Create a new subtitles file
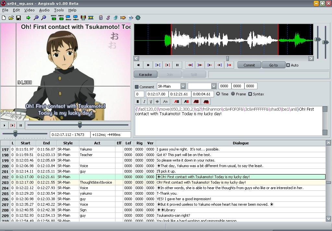 (4, 18)
